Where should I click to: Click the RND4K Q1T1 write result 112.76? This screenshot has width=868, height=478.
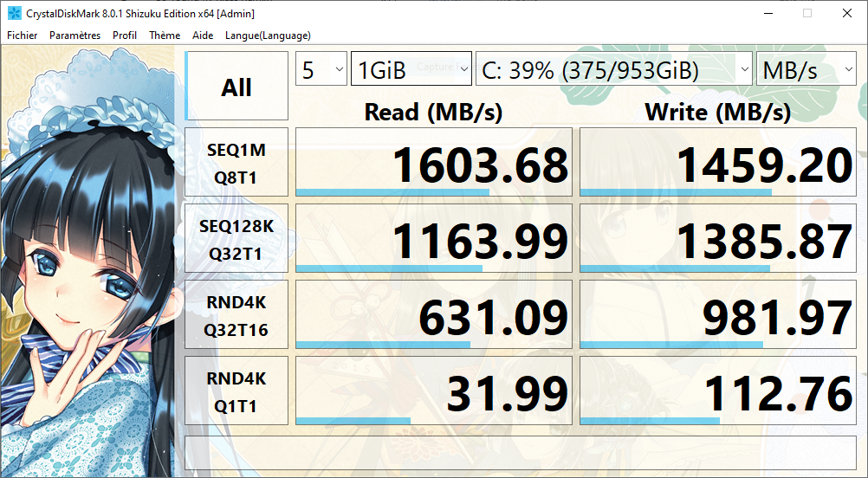click(x=718, y=391)
